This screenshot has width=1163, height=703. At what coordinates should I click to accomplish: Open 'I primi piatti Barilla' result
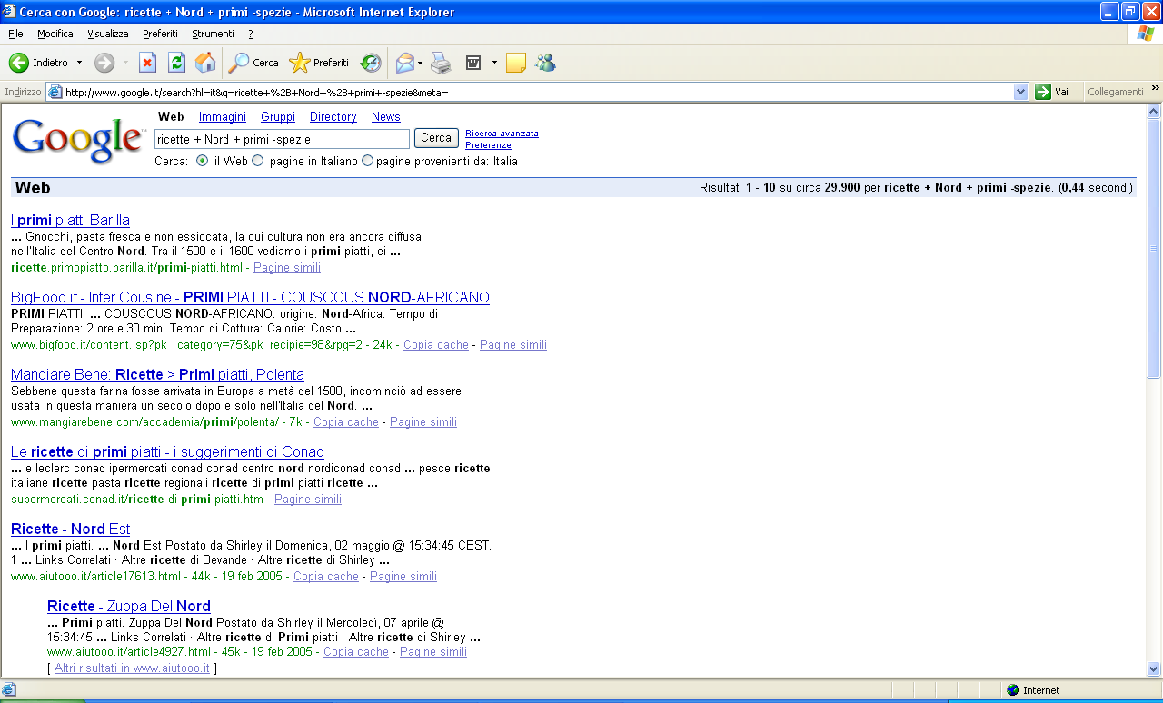(70, 220)
